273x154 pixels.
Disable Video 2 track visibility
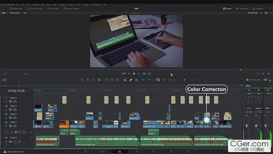[15, 118]
